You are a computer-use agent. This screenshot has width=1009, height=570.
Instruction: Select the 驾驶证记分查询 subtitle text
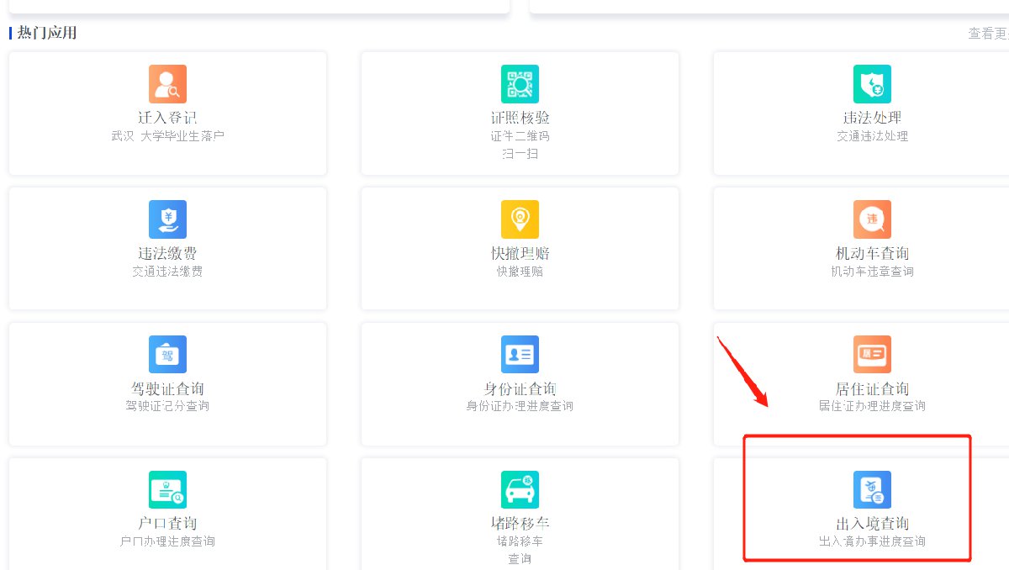coord(167,406)
